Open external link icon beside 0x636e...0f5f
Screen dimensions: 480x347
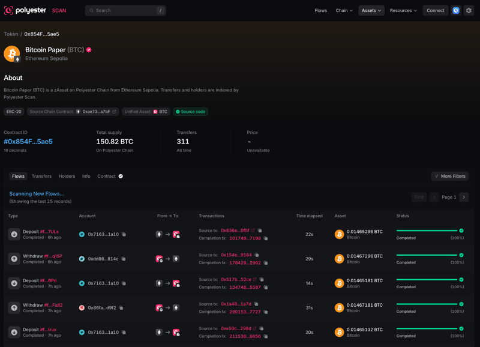pyautogui.click(x=253, y=231)
